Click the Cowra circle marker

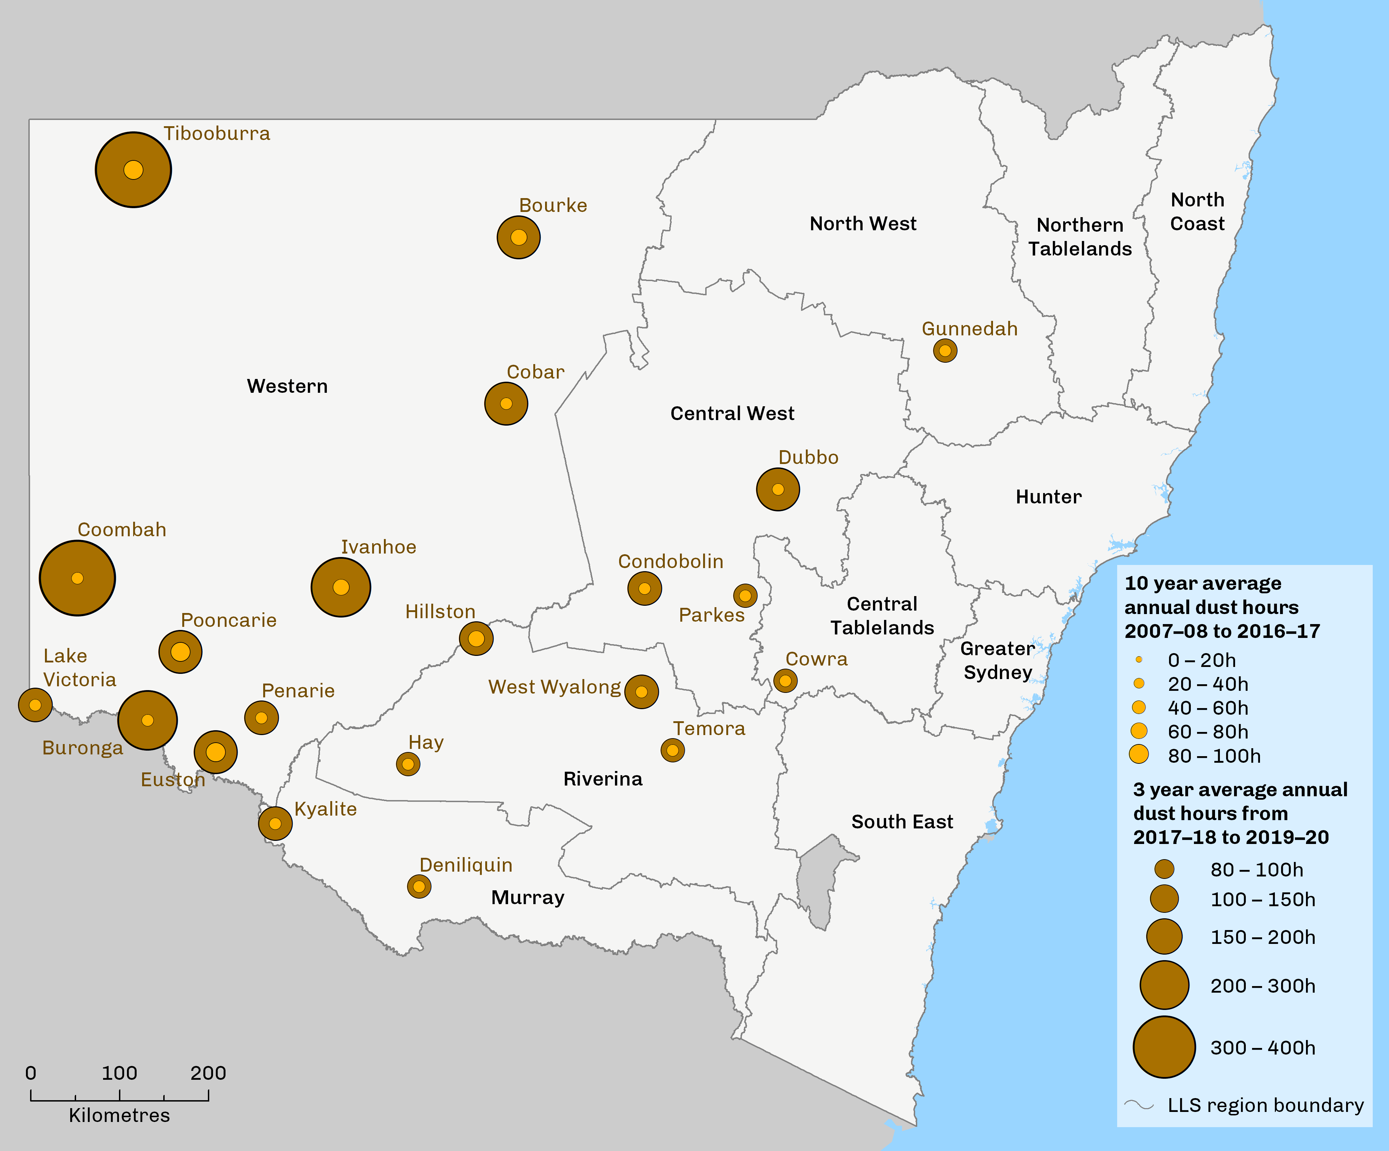click(785, 680)
